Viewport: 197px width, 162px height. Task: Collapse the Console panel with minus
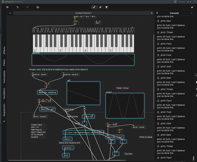pyautogui.click(x=191, y=13)
